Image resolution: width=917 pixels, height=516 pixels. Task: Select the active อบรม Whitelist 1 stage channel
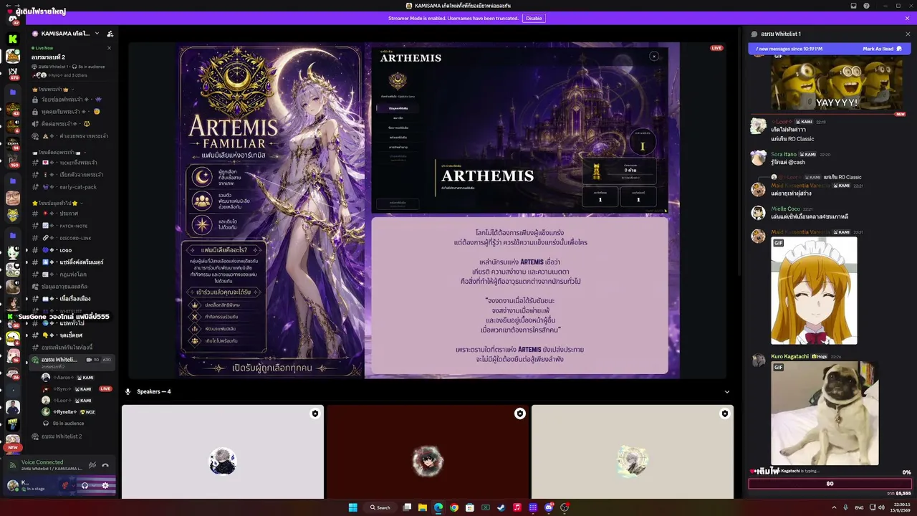71,361
